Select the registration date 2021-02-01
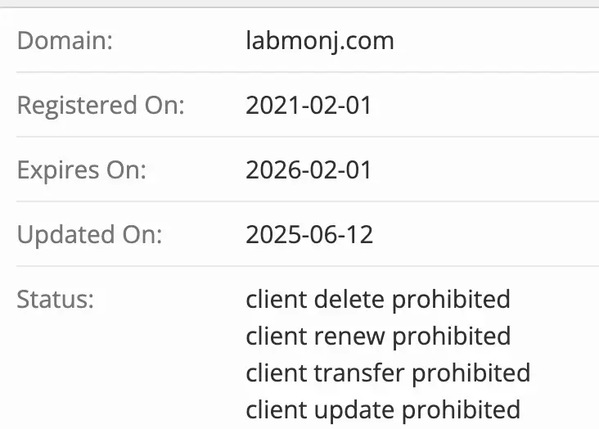Image resolution: width=599 pixels, height=429 pixels. click(309, 106)
